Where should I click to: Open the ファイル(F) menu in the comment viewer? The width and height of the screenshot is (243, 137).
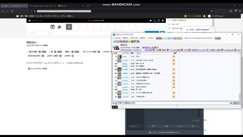tap(118, 38)
